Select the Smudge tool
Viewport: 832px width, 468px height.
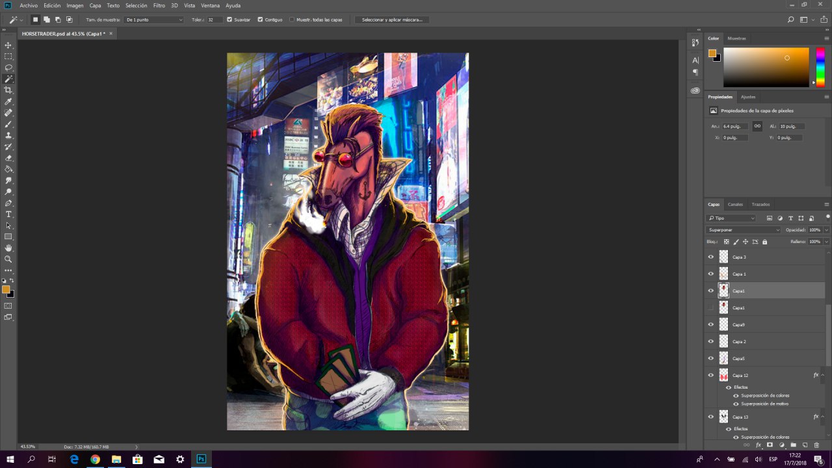click(x=8, y=180)
